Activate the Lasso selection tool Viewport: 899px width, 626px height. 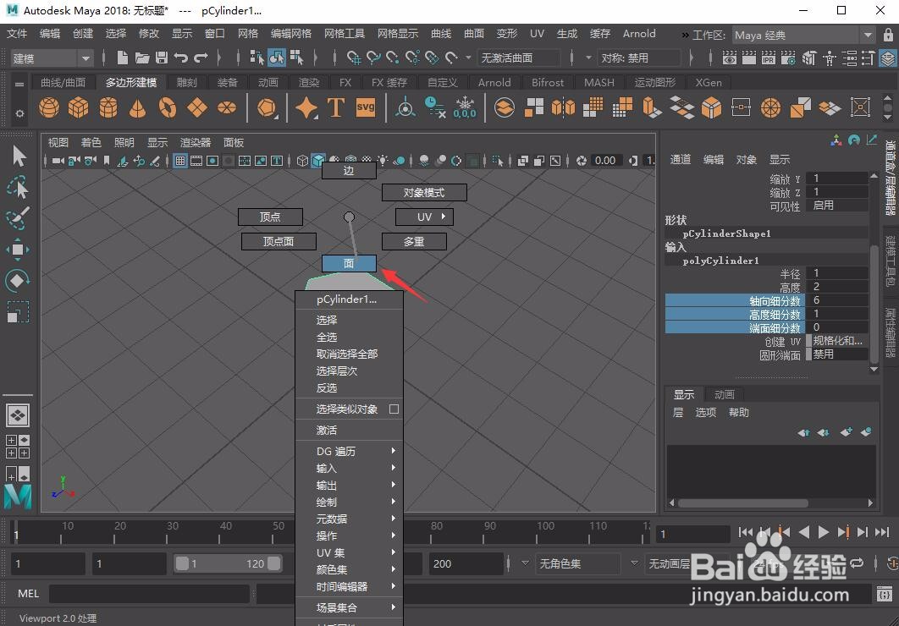click(17, 187)
